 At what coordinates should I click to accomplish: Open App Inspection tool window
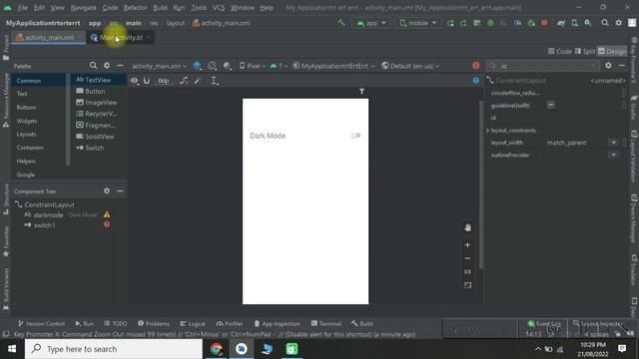(x=277, y=323)
